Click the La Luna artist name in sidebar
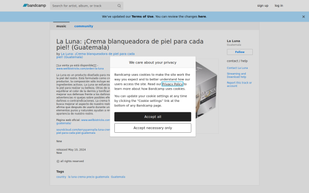 tap(233, 41)
